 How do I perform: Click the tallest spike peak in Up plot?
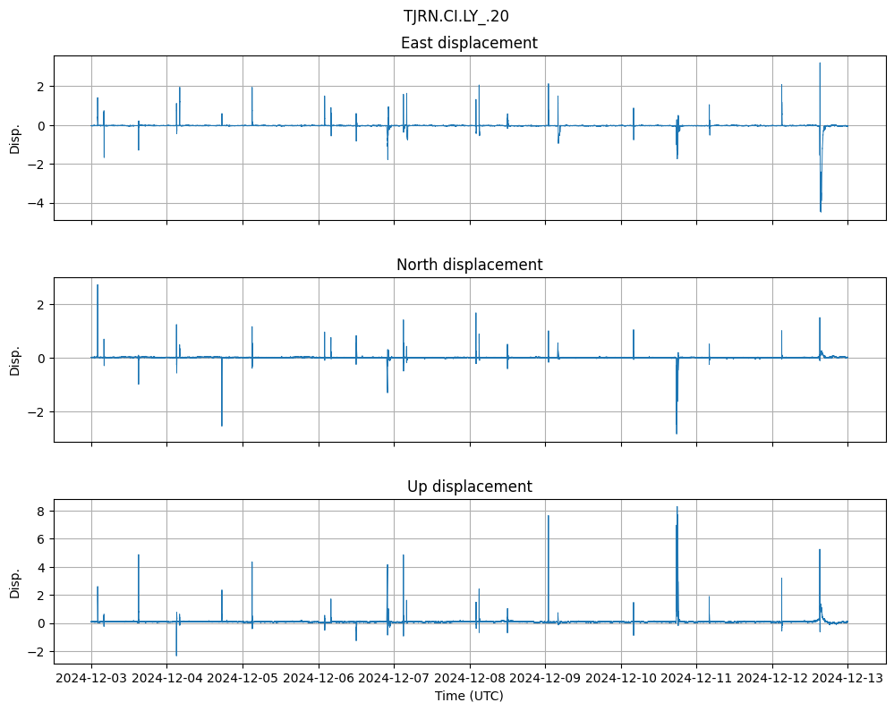677,507
